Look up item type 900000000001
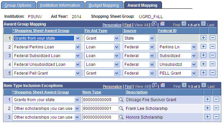Screen dimensions: 223x124 (121, 109)
